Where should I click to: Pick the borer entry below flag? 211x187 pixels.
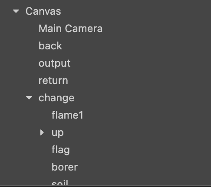(65, 167)
